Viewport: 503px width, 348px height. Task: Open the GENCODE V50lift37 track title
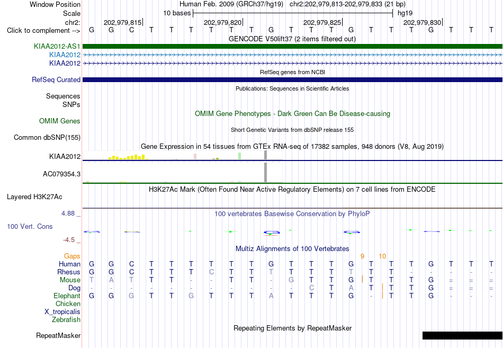[x=292, y=39]
